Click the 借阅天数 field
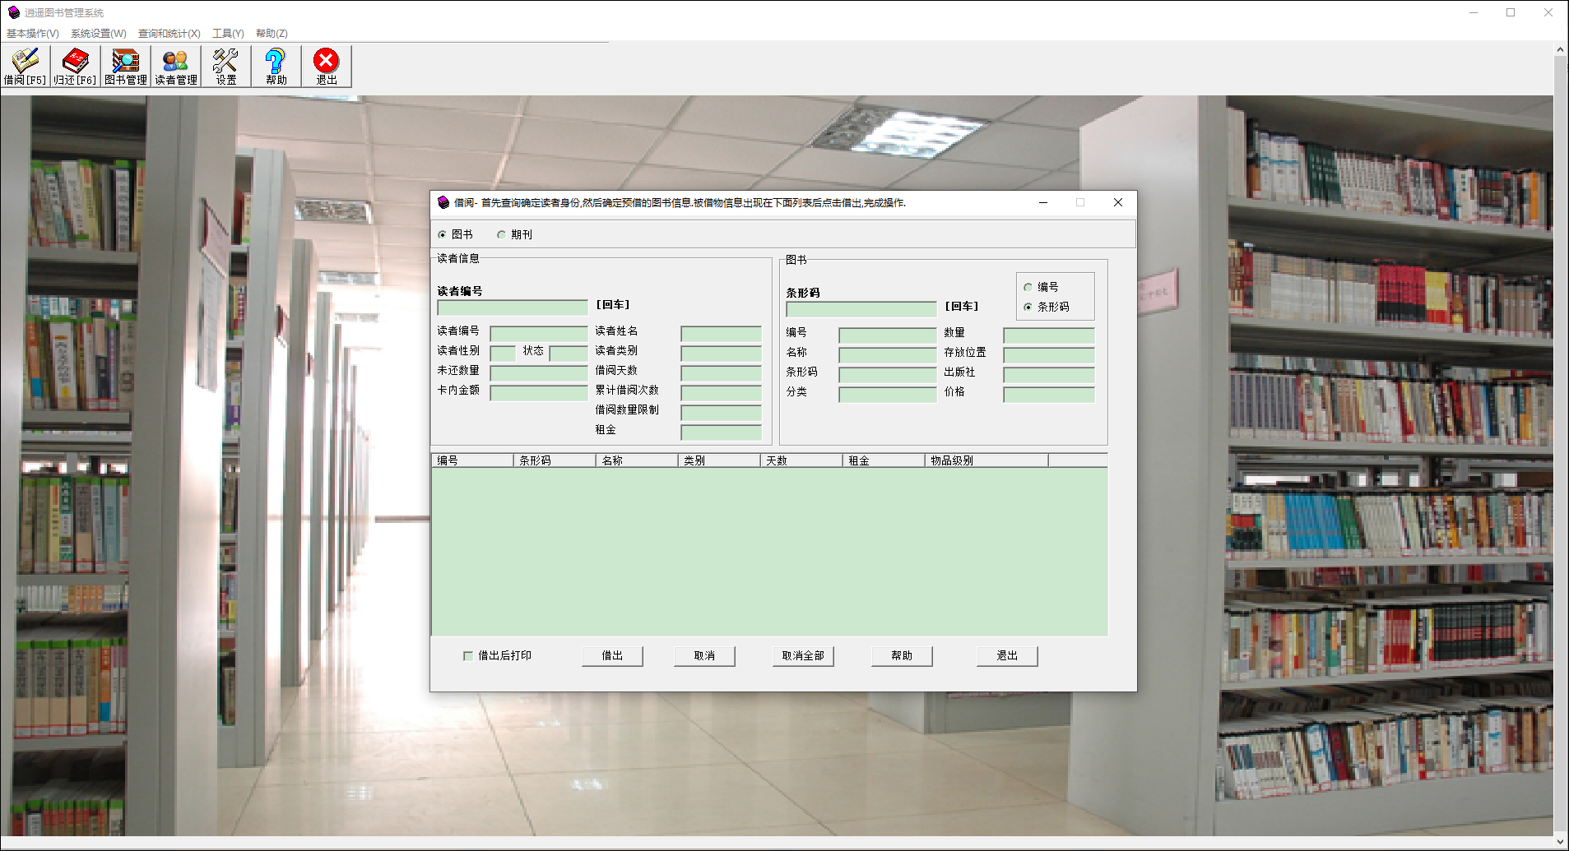1569x851 pixels. click(x=722, y=373)
